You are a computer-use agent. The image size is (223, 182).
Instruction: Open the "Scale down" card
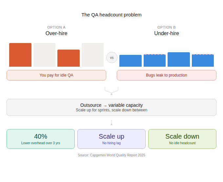[182, 139]
